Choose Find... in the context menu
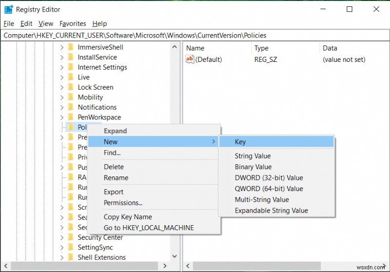 (153, 153)
